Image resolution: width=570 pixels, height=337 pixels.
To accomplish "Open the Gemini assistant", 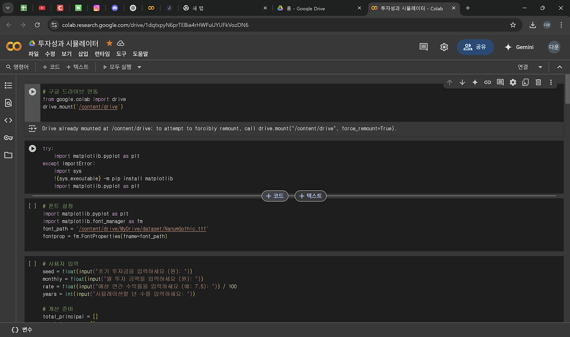I will click(518, 47).
